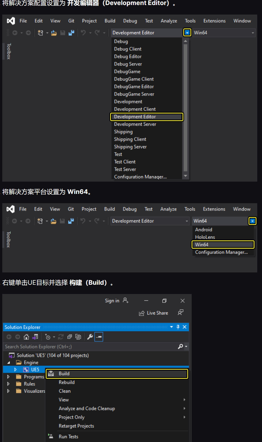The image size is (262, 442).
Task: Open Configuration Manager... under Test Server entry
Action: [x=147, y=177]
